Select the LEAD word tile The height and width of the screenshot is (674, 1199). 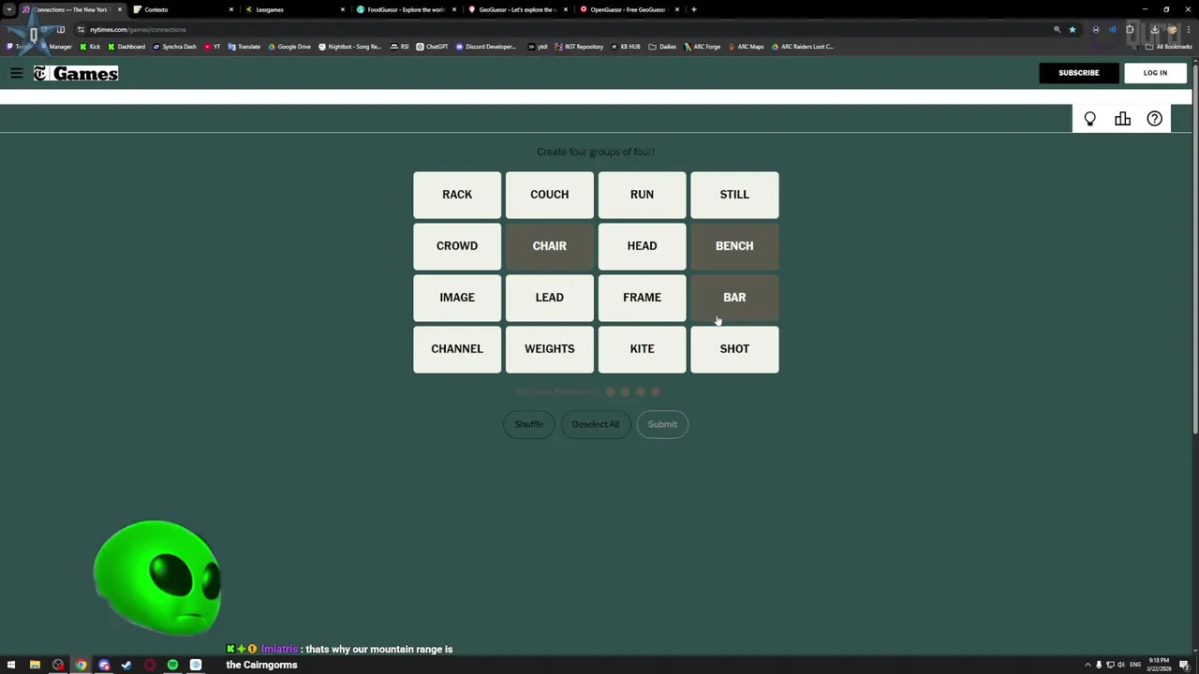pyautogui.click(x=550, y=298)
